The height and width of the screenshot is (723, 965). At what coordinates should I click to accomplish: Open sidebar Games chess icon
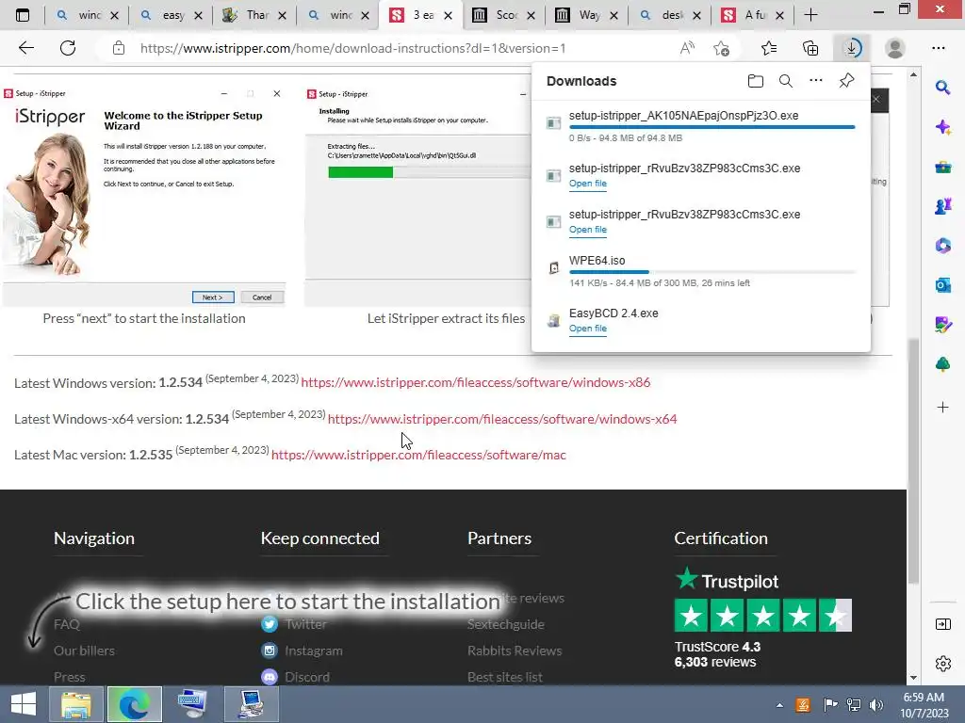click(942, 206)
